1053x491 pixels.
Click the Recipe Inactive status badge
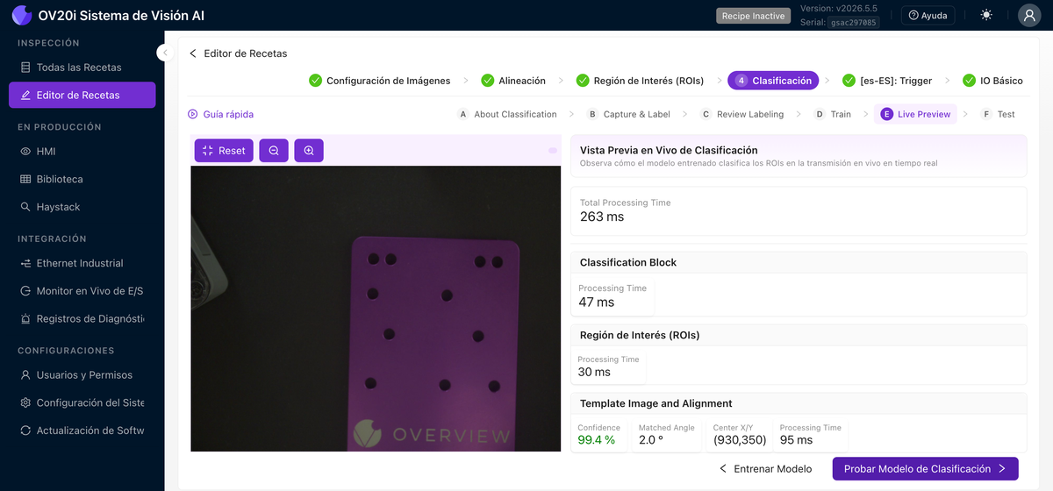(x=753, y=16)
